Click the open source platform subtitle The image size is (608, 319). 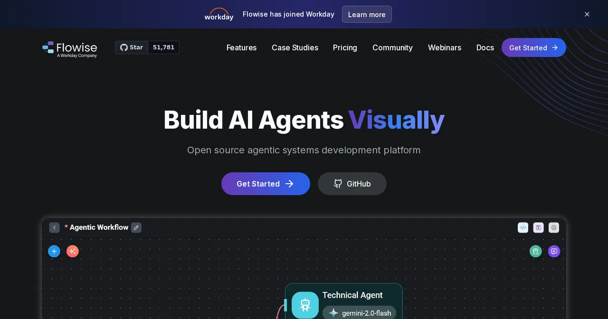[304, 150]
